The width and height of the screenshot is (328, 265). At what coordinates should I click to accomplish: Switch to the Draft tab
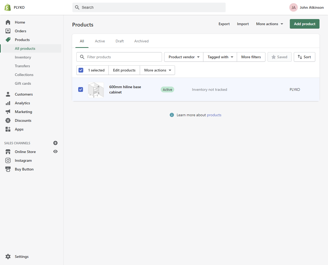point(120,41)
